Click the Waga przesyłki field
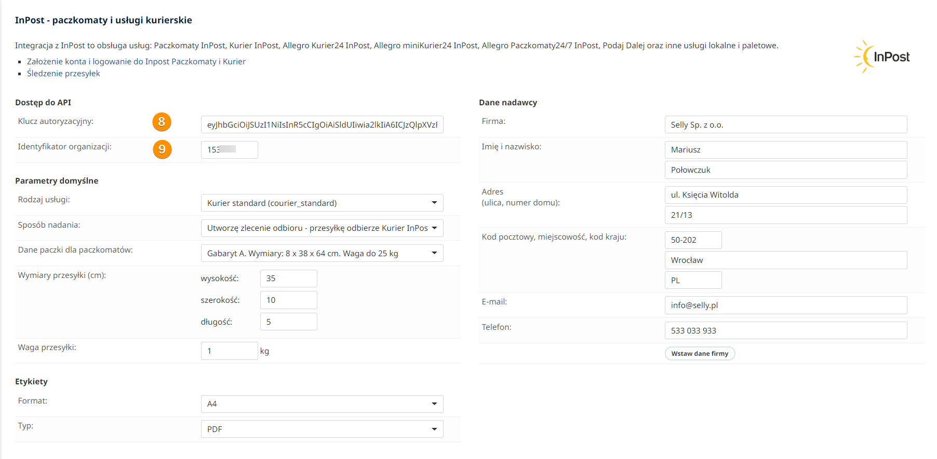937x459 pixels. 229,351
